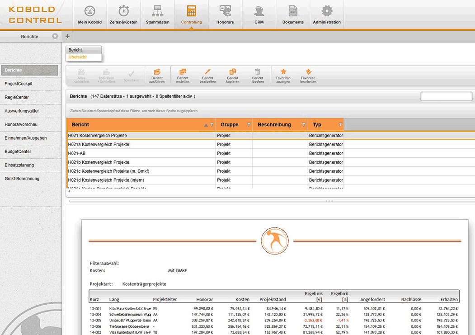Select row H021d Kostenvergleich Projekte (intern)
This screenshot has height=335, width=475.
click(x=205, y=180)
